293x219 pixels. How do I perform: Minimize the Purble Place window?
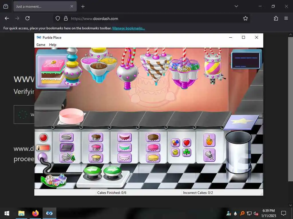point(231,37)
